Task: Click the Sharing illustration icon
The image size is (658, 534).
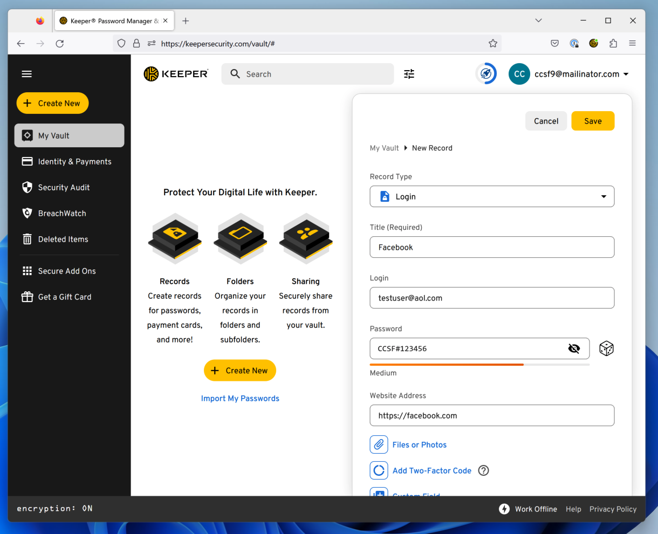Action: point(306,239)
